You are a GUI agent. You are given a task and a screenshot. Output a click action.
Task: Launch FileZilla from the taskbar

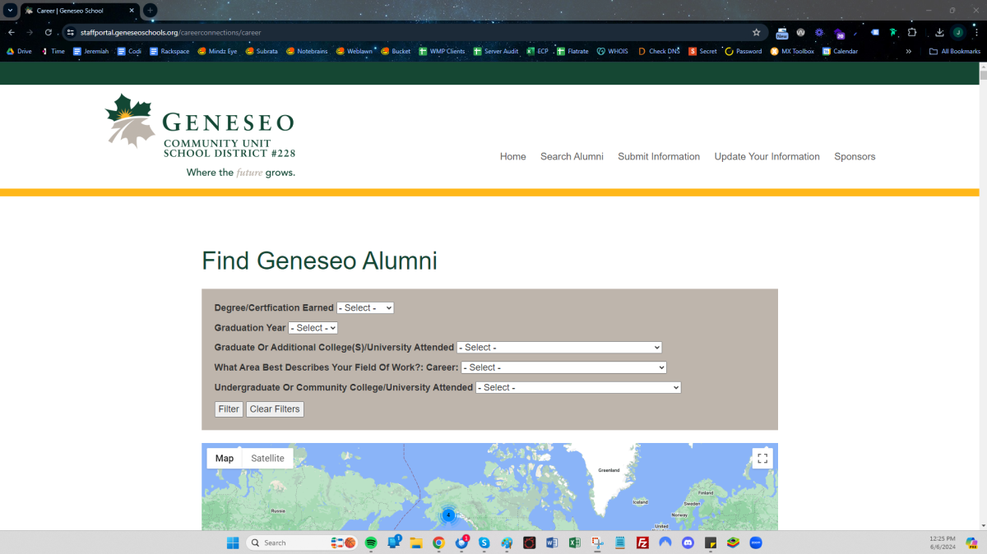point(643,542)
